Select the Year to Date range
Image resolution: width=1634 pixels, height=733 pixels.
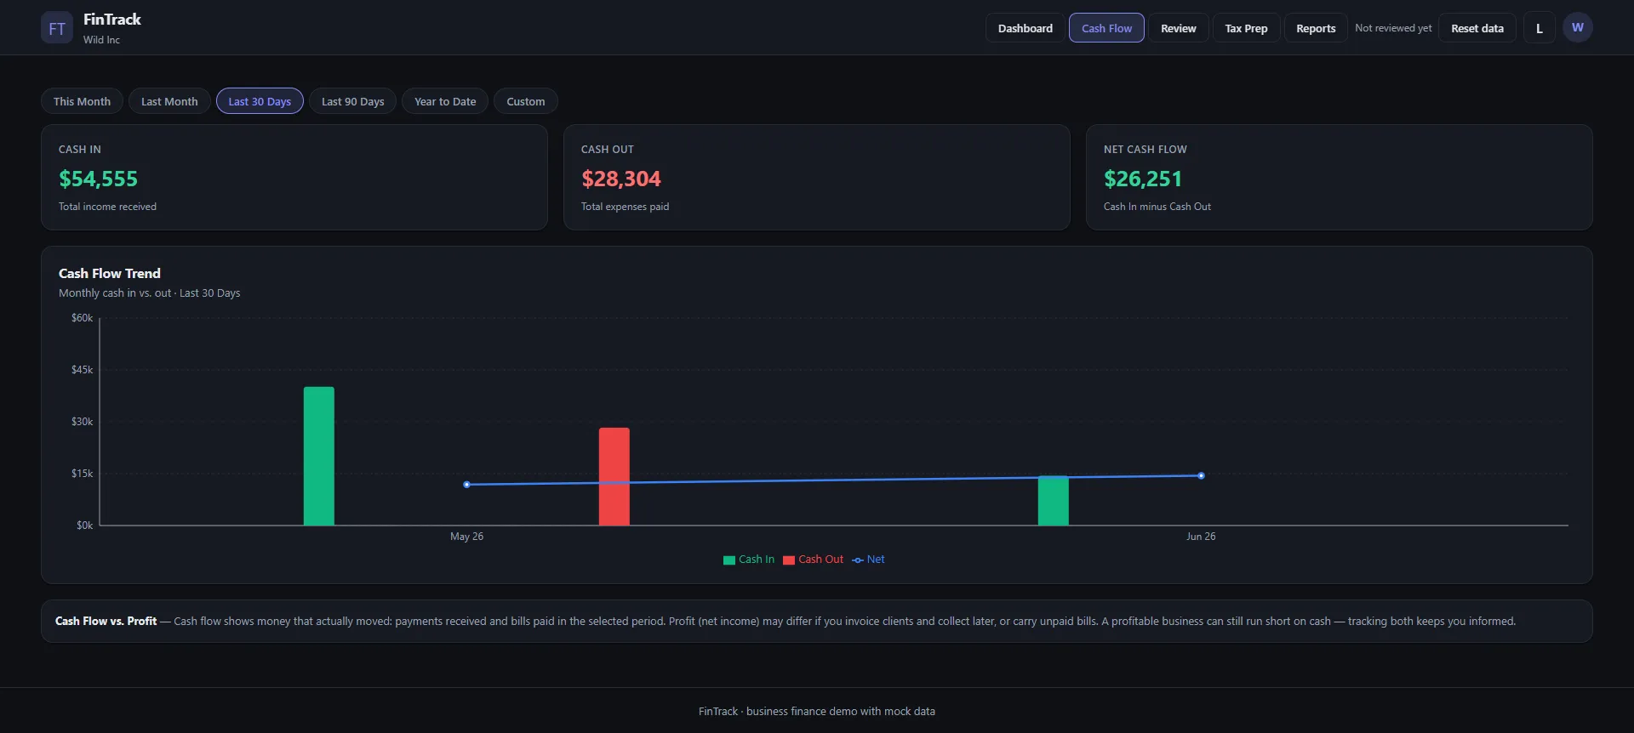(x=445, y=101)
